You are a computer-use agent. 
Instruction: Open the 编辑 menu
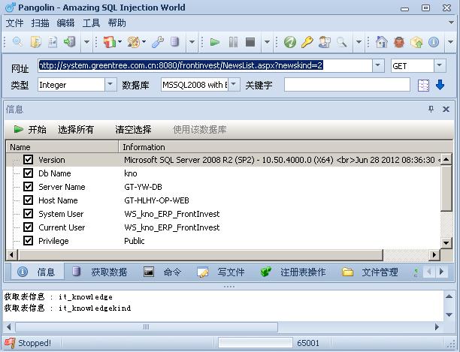(x=65, y=23)
